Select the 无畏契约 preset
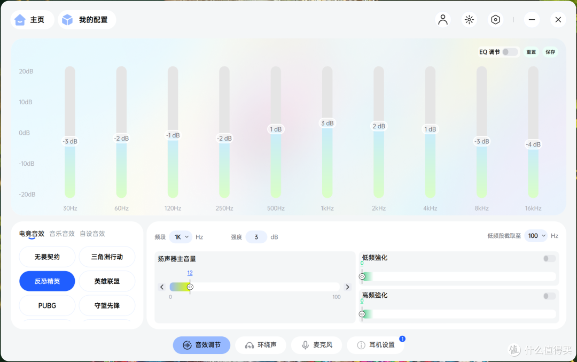577x362 pixels. [x=47, y=257]
